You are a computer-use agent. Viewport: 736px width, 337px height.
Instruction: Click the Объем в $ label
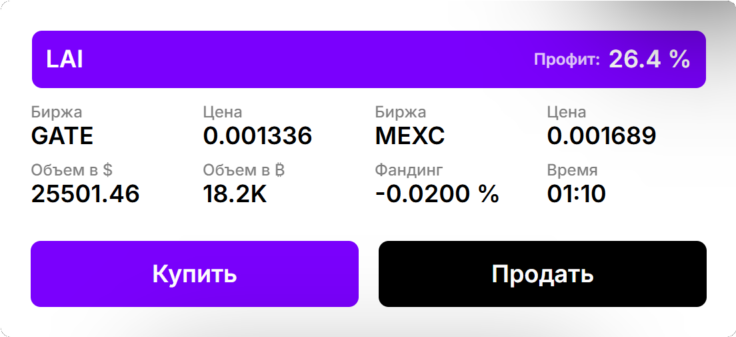pyautogui.click(x=72, y=170)
